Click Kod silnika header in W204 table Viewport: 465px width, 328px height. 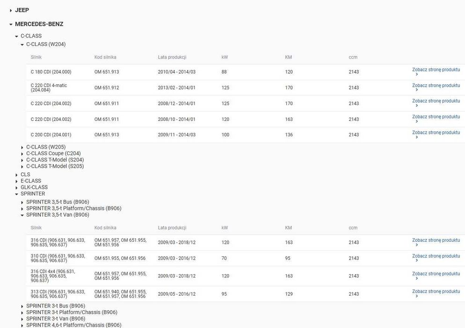point(105,57)
